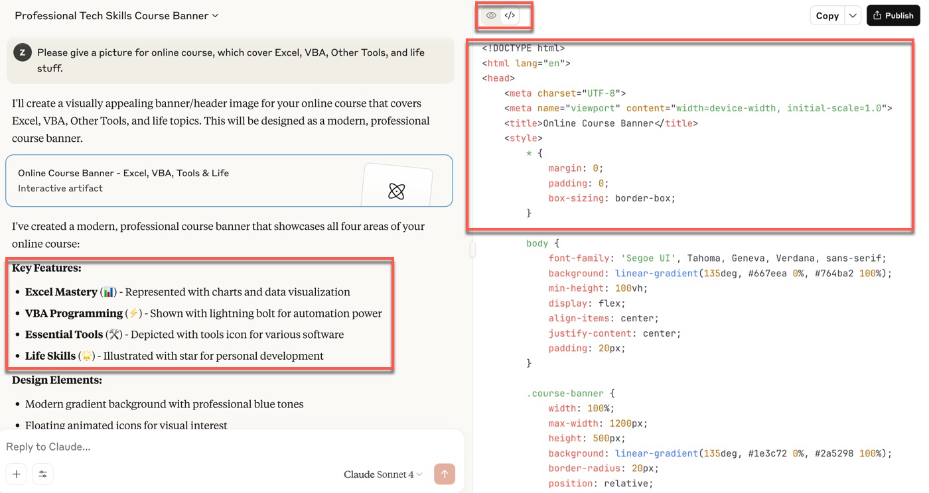
Task: Open the search and tools settings icon
Action: click(42, 474)
